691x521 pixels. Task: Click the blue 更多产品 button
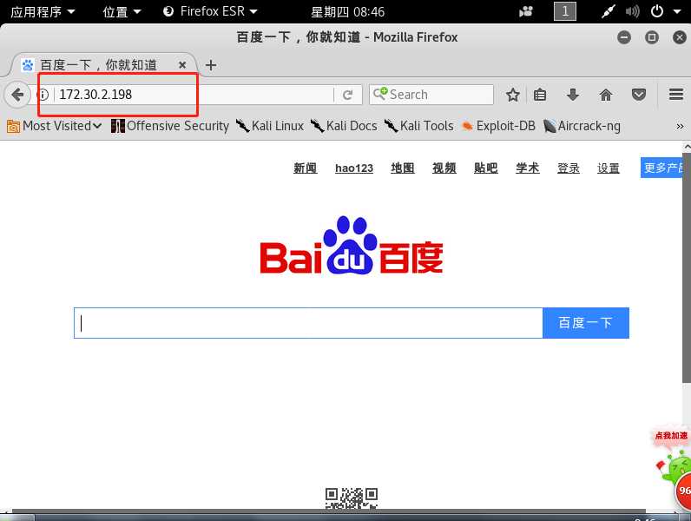(x=661, y=168)
